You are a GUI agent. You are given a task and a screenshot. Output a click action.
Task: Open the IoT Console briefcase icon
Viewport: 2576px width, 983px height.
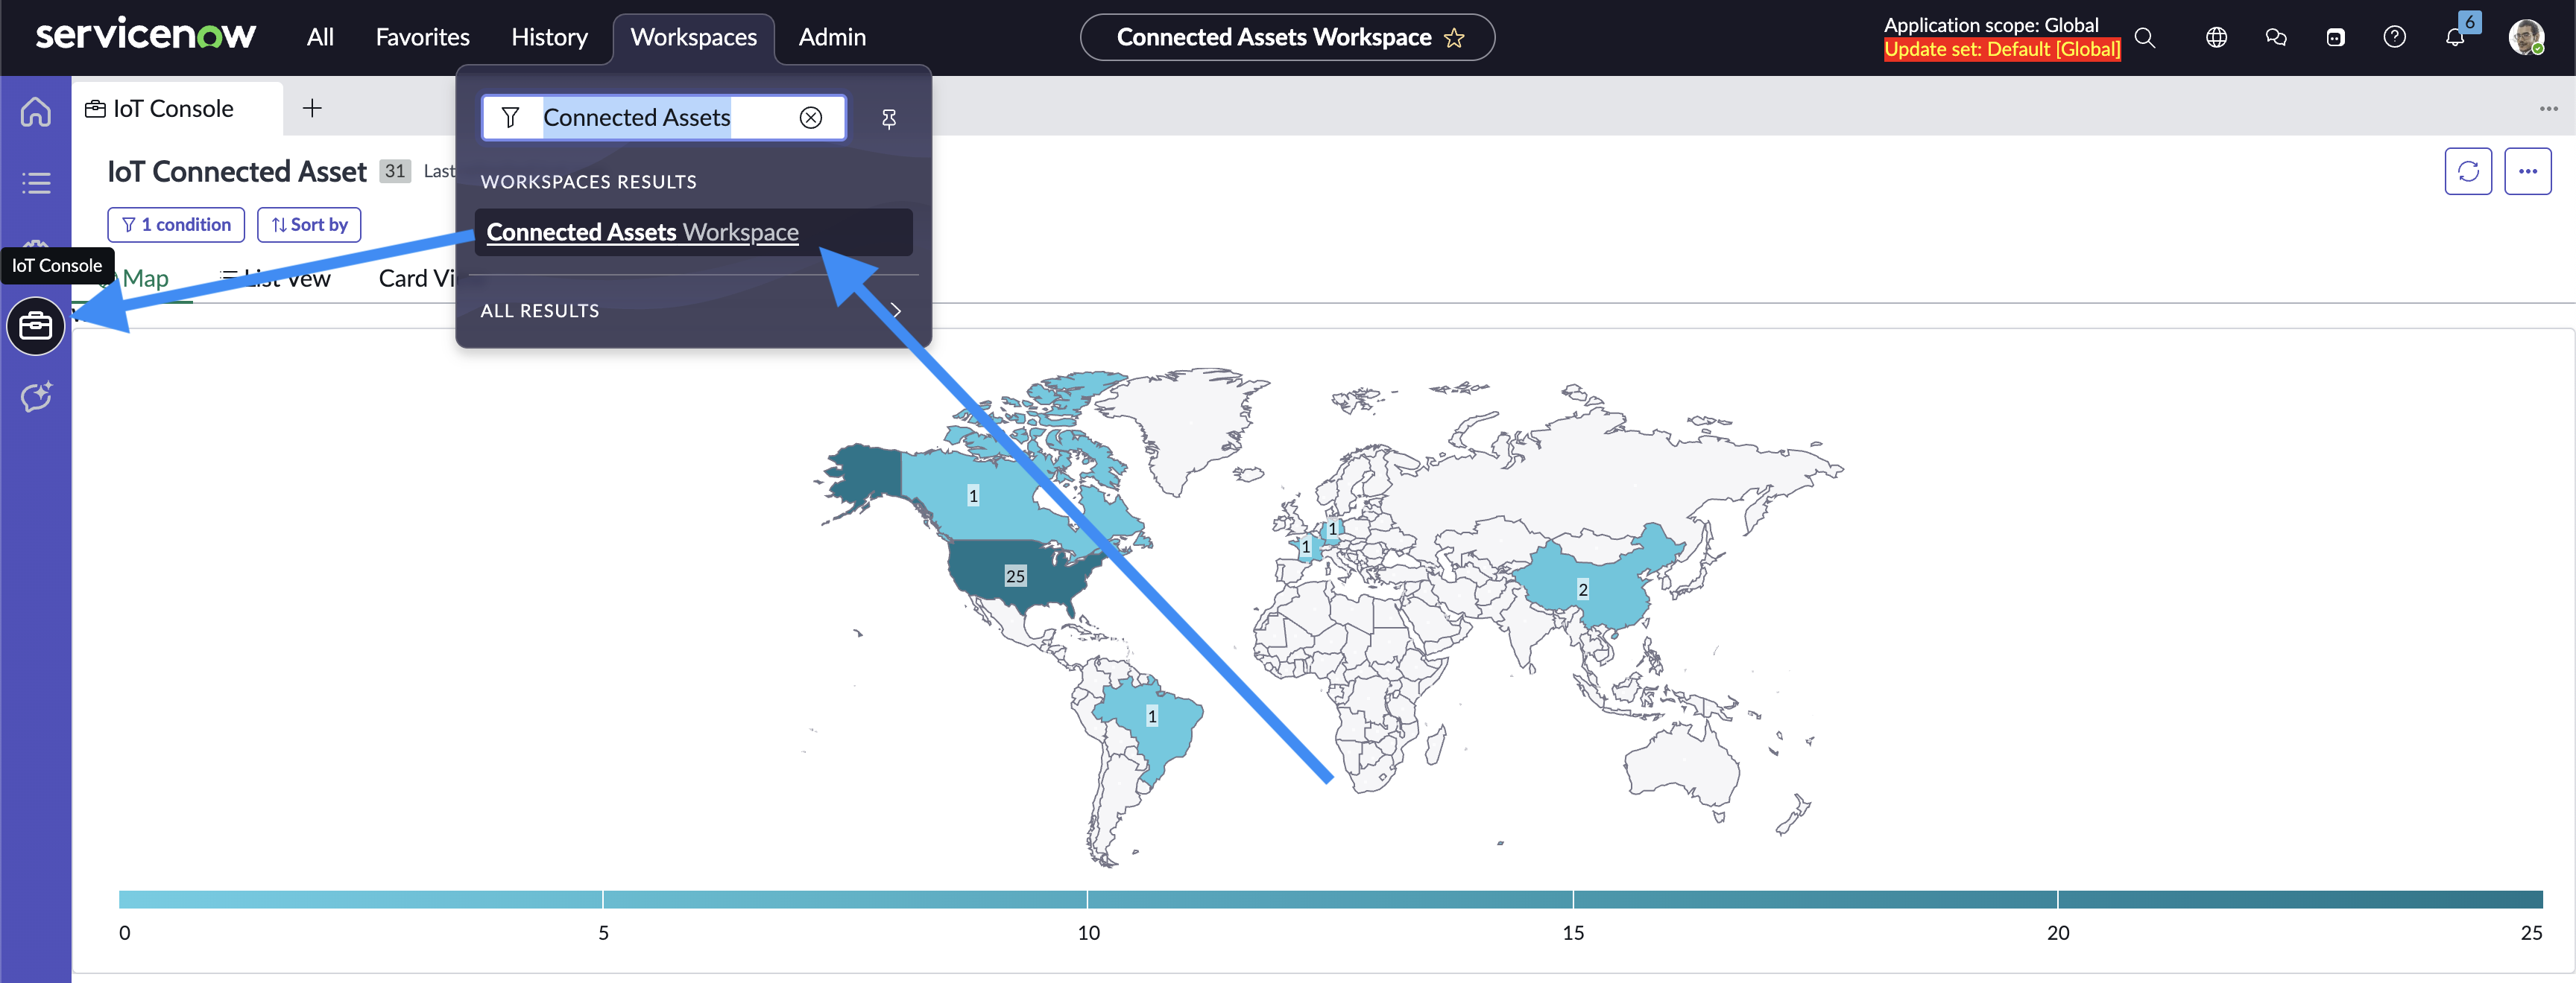point(36,325)
